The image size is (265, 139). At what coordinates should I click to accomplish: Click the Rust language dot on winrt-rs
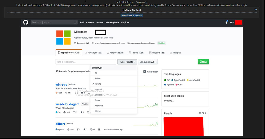tap(56, 93)
